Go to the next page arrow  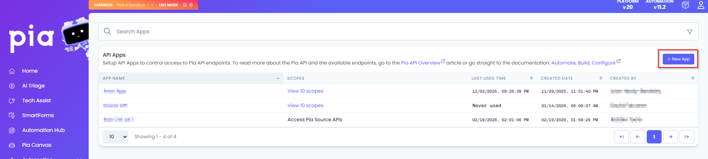coord(670,137)
